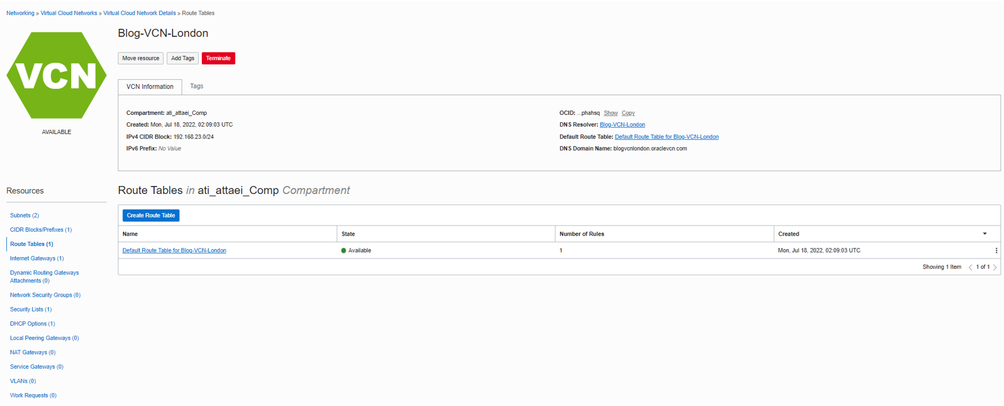Open the Blog-VCN-London DNS Resolver link
This screenshot has height=406, width=1004.
(x=622, y=125)
